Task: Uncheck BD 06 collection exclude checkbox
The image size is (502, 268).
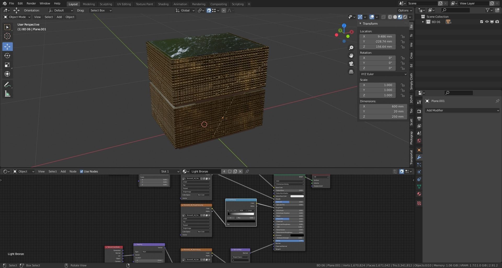Action: click(482, 22)
